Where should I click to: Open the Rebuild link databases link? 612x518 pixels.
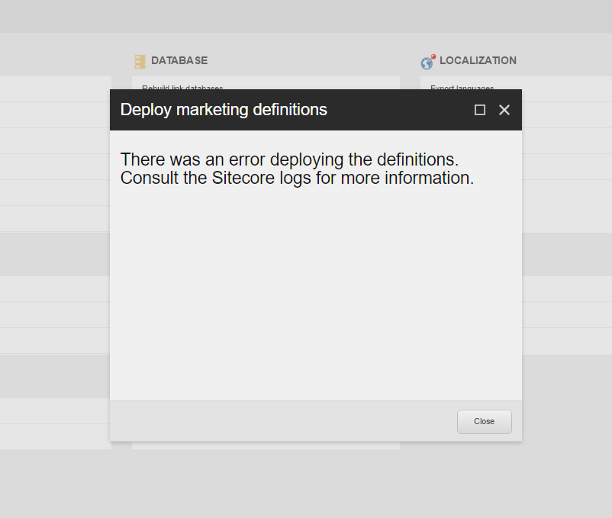point(182,87)
